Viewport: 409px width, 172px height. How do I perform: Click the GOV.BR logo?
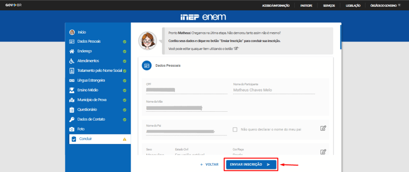click(14, 5)
